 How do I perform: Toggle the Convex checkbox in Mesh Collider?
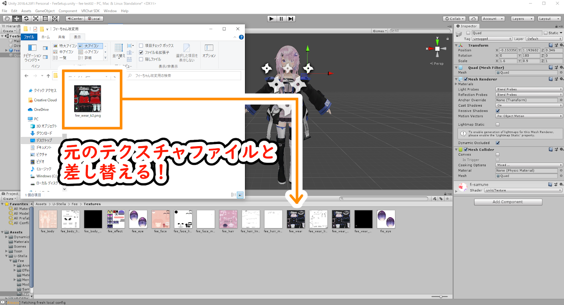[x=498, y=154]
